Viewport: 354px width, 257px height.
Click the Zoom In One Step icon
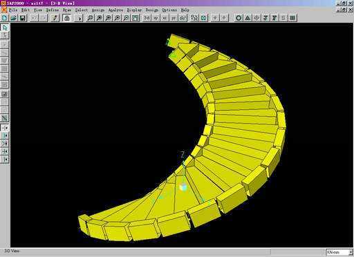pos(118,18)
